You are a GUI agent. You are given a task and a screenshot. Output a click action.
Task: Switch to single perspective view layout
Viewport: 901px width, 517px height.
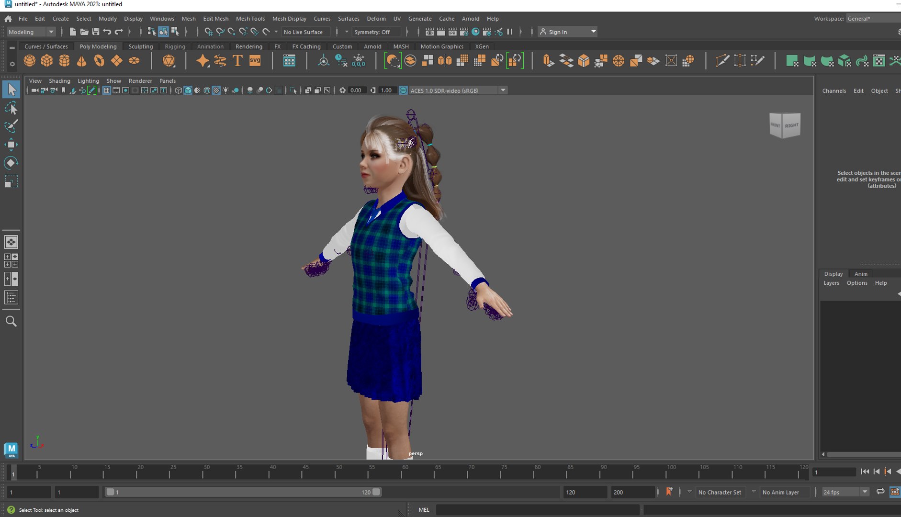pos(11,242)
